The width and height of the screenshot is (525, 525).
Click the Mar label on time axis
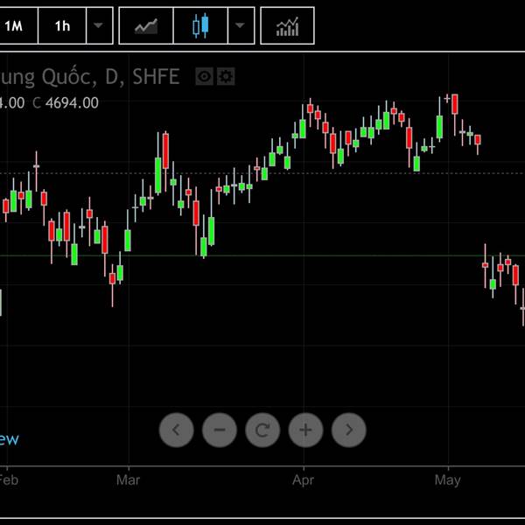(129, 480)
